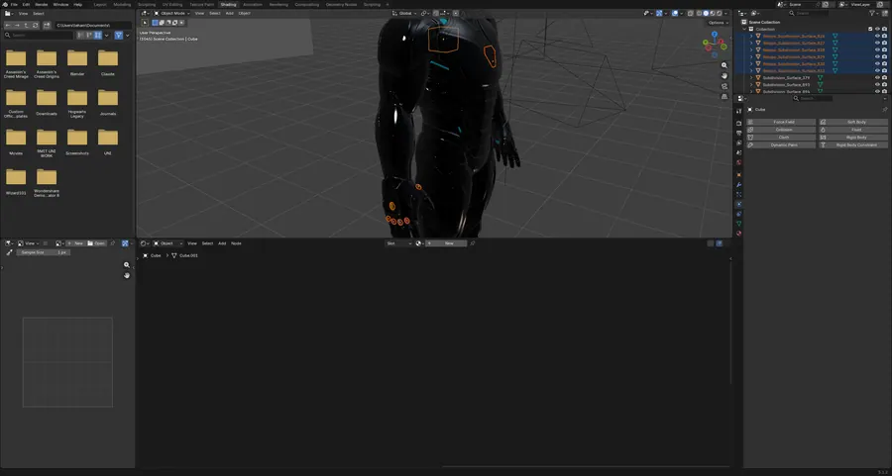Toggle the file browser filter button
892x476 pixels.
118,36
